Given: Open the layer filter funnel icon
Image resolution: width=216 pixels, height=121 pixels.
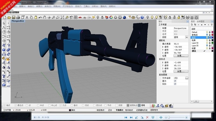Looking at the screenshot, I should pos(212,25).
